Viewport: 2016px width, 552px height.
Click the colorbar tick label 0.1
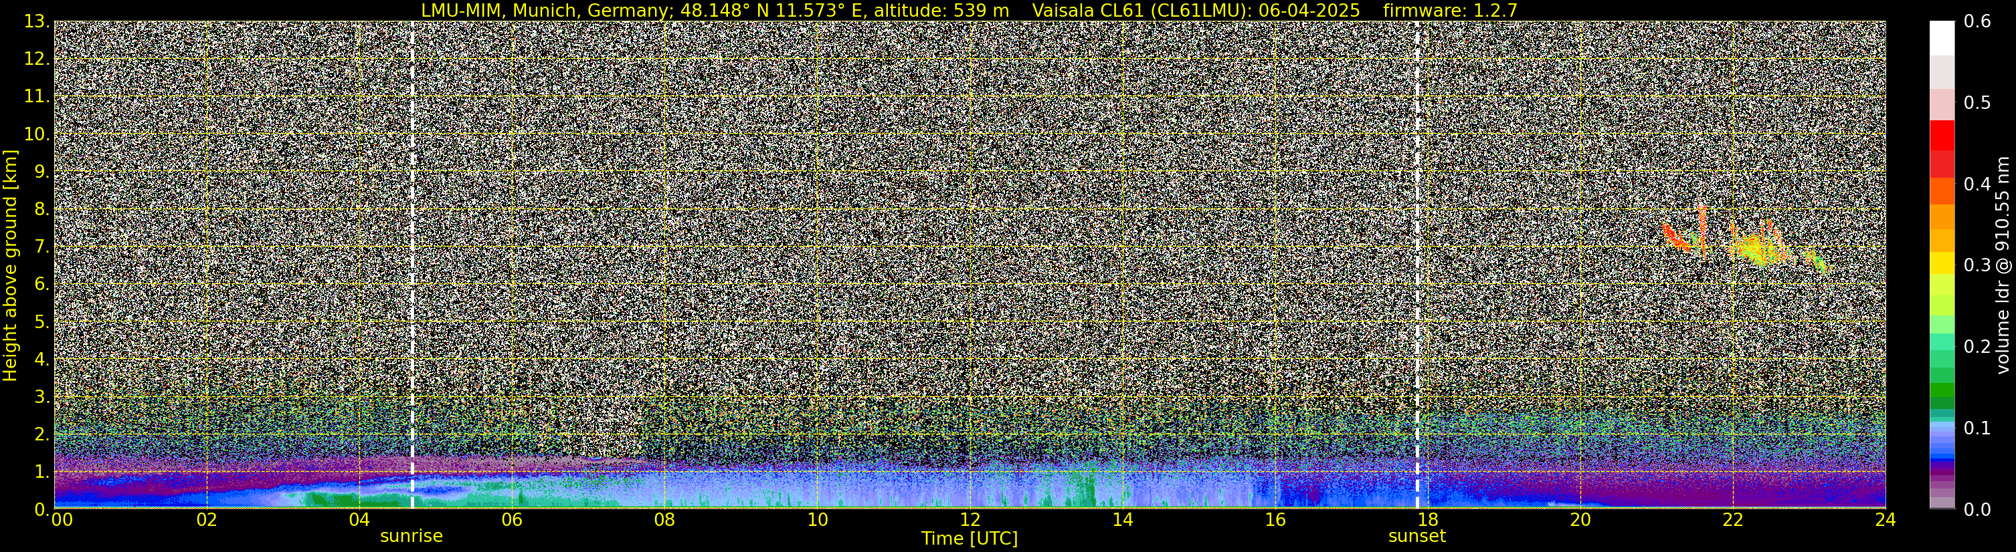tap(1977, 428)
